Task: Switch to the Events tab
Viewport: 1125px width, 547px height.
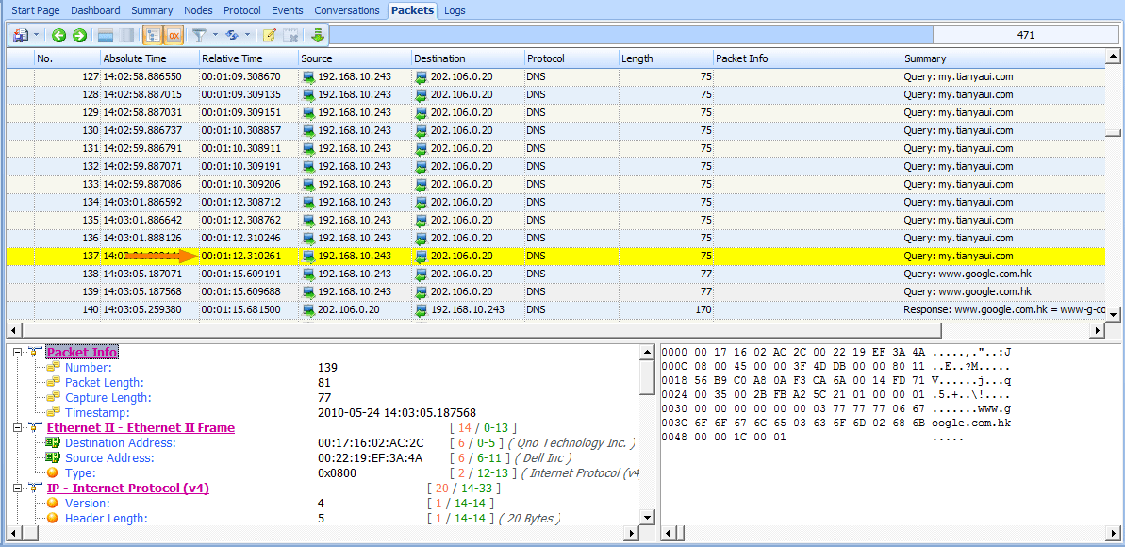Action: [287, 10]
